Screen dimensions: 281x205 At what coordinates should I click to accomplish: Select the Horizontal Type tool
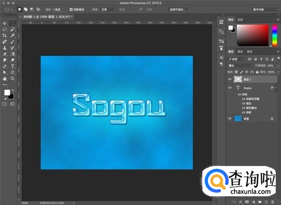click(12, 66)
